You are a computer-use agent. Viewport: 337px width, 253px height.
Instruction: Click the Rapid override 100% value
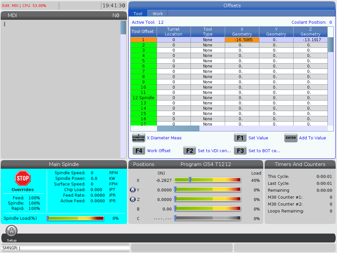[34, 208]
